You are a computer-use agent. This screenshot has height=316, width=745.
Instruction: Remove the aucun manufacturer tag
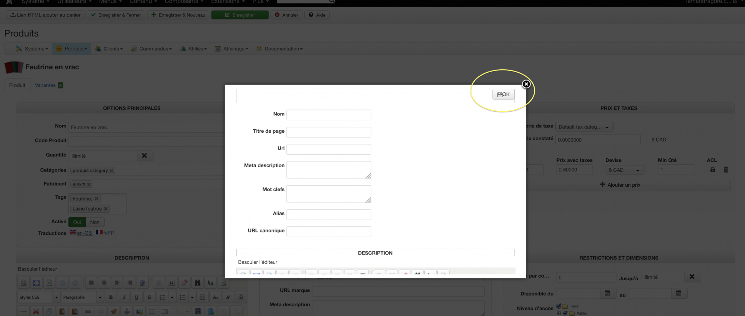pyautogui.click(x=89, y=184)
